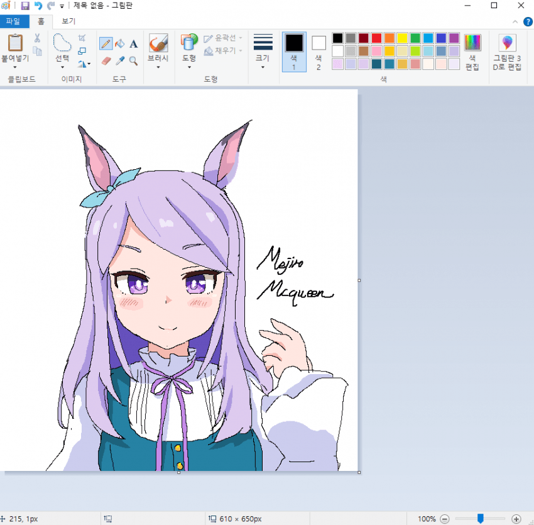Image resolution: width=534 pixels, height=525 pixels.
Task: Select the Eraser tool
Action: point(106,61)
